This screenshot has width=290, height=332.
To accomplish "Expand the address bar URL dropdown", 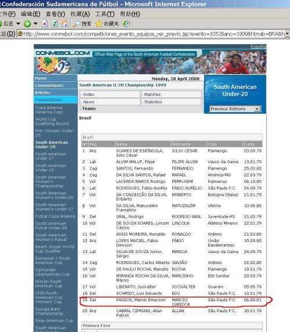I will tap(288, 34).
